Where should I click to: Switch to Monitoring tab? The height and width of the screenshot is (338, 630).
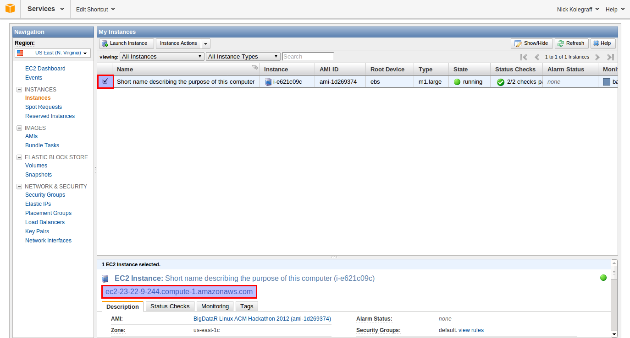point(215,306)
